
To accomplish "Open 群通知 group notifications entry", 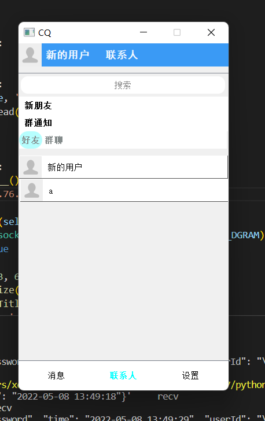I will point(38,123).
